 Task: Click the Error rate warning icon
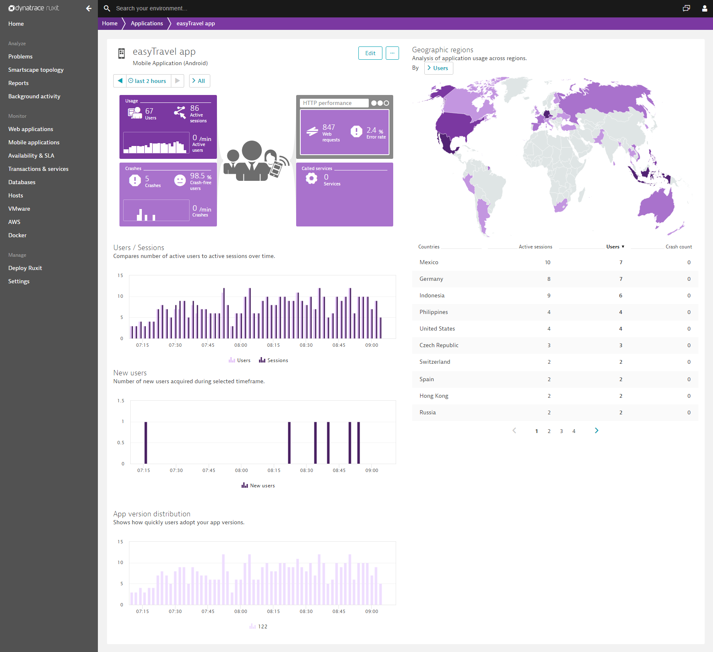pyautogui.click(x=356, y=131)
